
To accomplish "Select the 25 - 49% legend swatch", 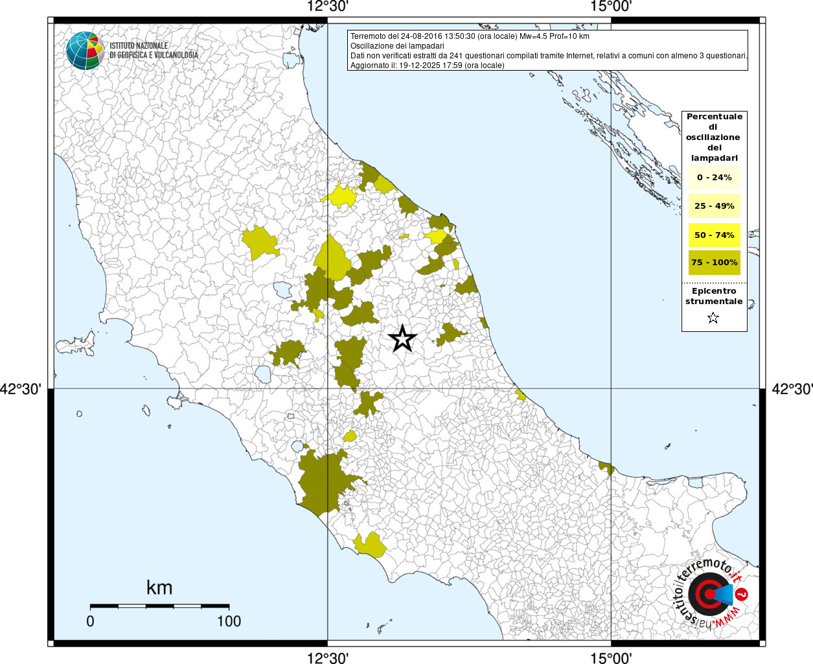I will pyautogui.click(x=714, y=206).
